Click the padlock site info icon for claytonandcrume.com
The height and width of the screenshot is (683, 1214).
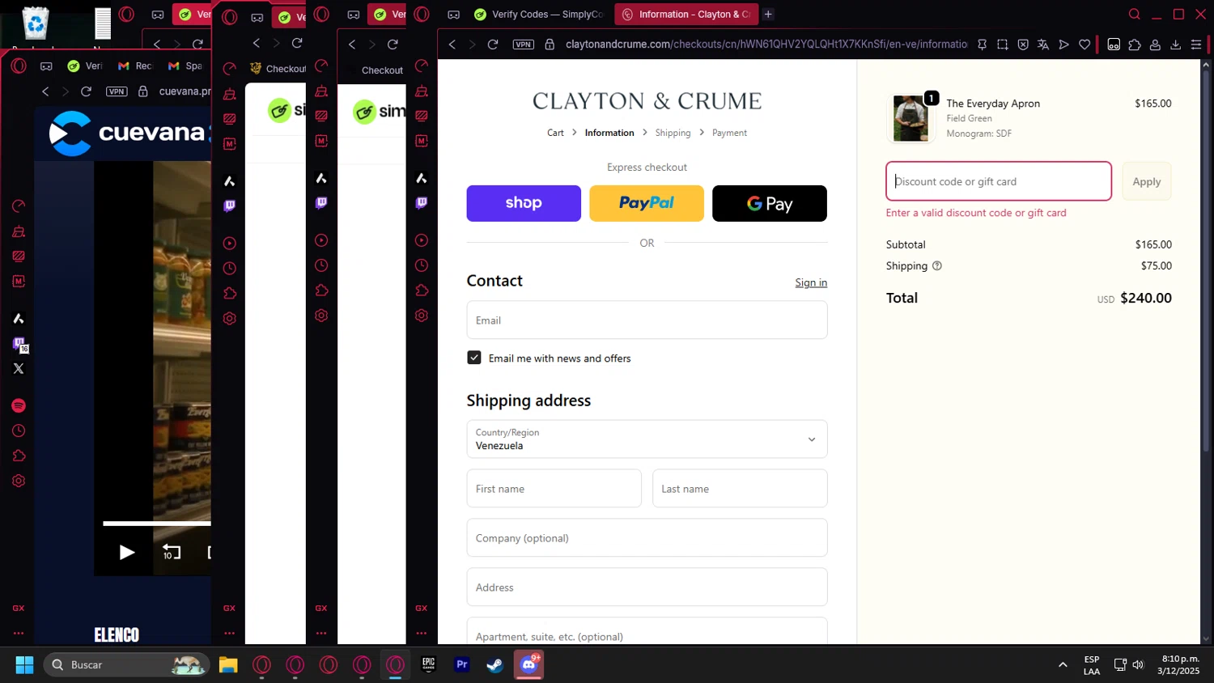click(x=550, y=45)
